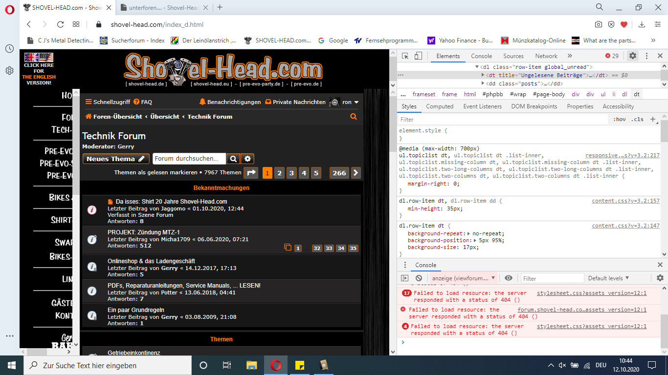
Task: Open a new tab with the plus button
Action: coord(220,7)
